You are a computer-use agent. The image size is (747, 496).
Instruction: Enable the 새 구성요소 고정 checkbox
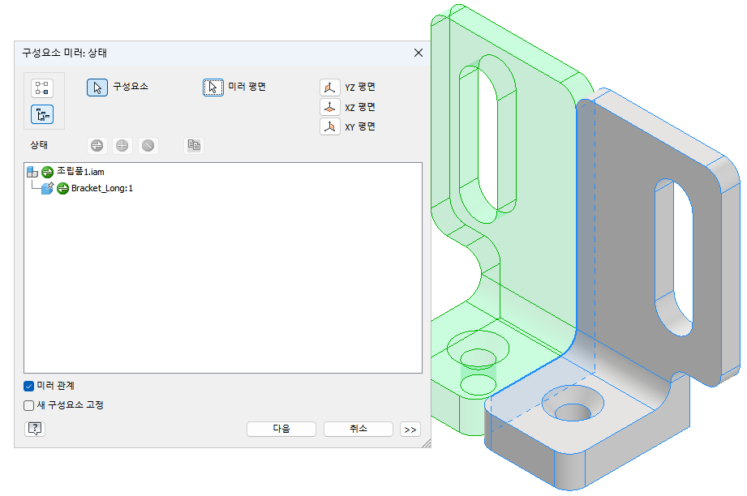pos(29,404)
